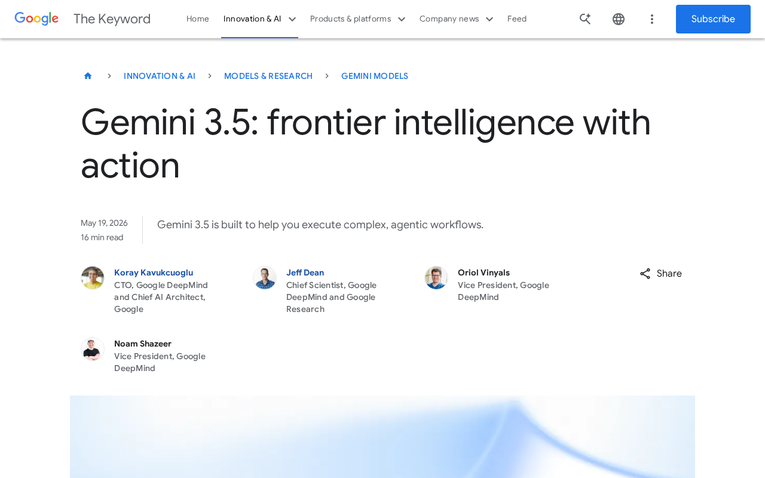Viewport: 765px width, 478px height.
Task: Click the article summary sentence
Action: pos(320,225)
